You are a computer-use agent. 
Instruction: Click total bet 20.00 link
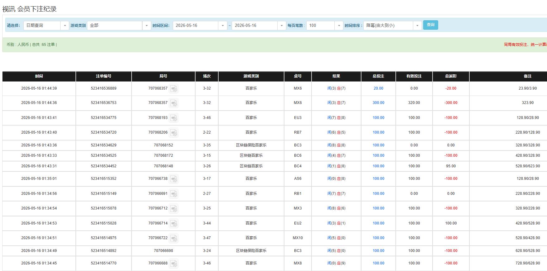(378, 88)
